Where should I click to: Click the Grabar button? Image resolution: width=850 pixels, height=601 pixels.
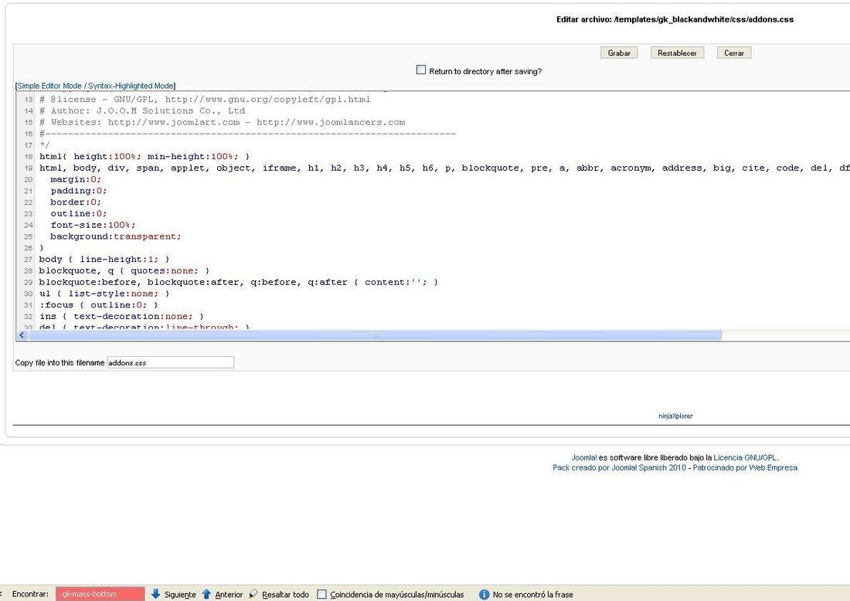tap(618, 53)
